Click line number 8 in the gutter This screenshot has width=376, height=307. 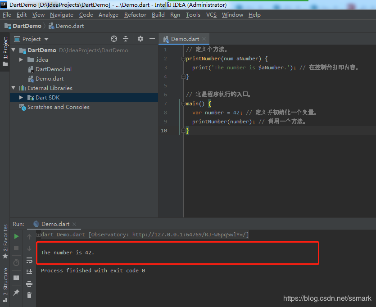pyautogui.click(x=165, y=113)
